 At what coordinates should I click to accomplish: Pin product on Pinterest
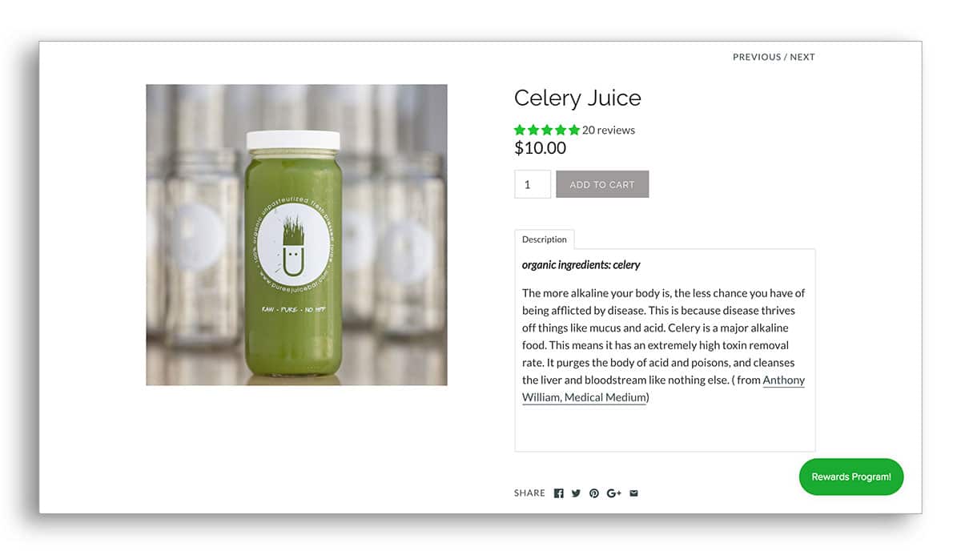click(594, 493)
